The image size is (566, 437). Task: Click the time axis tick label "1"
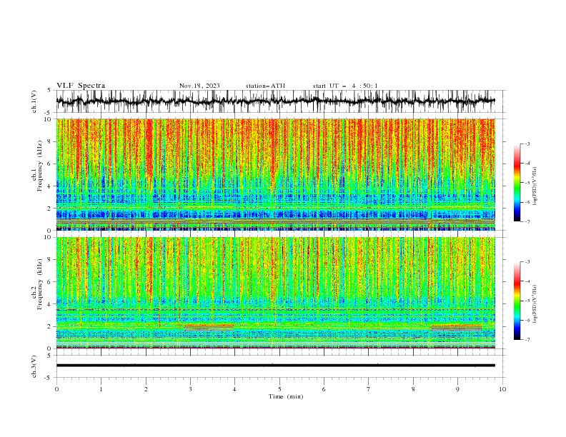[x=101, y=389]
